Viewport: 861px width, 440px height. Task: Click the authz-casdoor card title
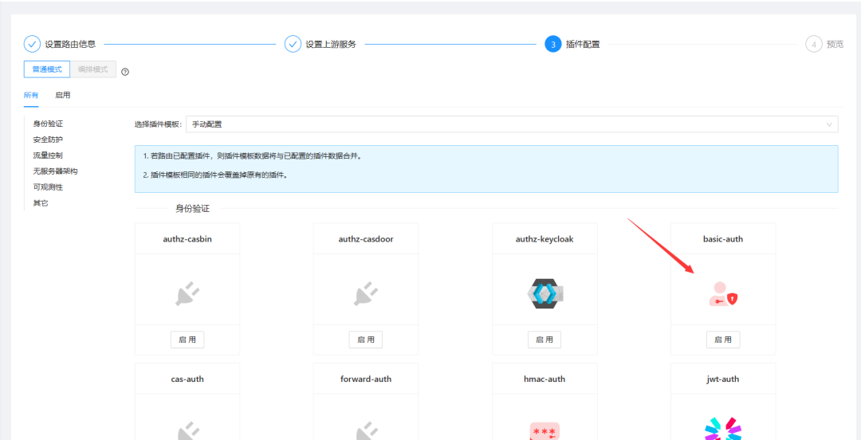tap(366, 239)
